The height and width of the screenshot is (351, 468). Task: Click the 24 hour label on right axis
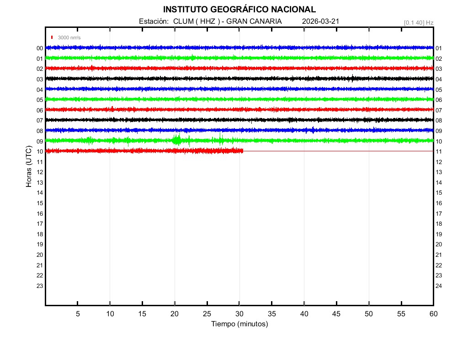[x=439, y=286]
